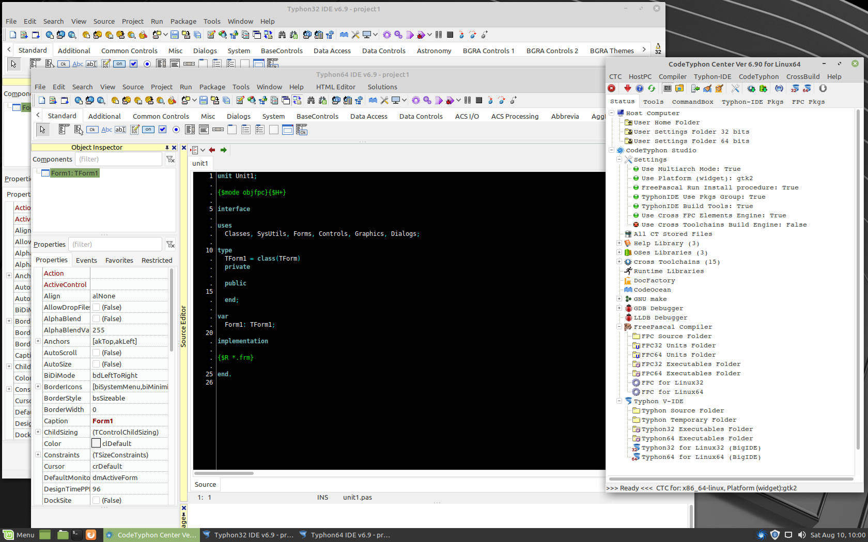Open the terminal icon in CodeTyphon Center toolbar
Viewport: 868px width, 542px height.
click(x=668, y=88)
